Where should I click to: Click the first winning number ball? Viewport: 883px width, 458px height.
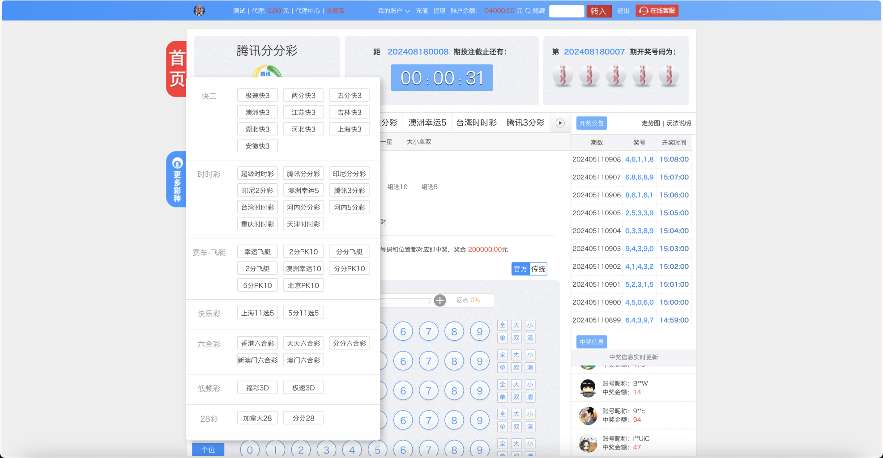coord(563,76)
